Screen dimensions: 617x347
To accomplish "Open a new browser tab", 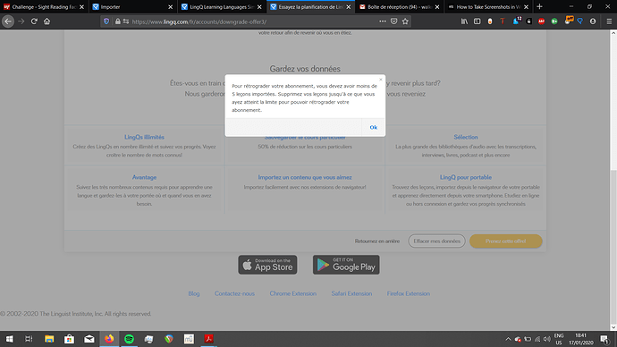I will point(539,6).
